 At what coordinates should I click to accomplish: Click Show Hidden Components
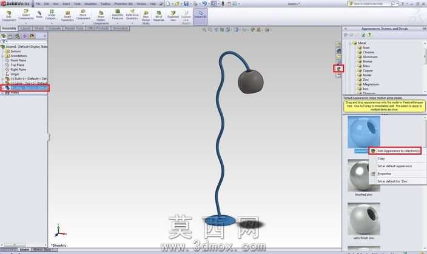click(101, 18)
